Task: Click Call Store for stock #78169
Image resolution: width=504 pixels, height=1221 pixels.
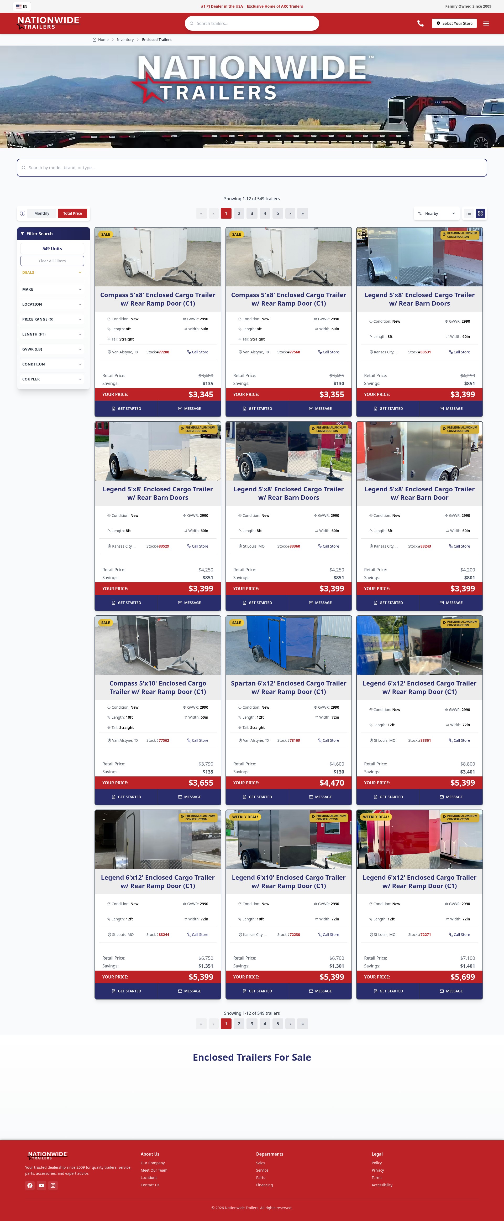Action: [329, 740]
